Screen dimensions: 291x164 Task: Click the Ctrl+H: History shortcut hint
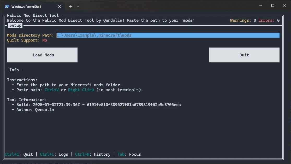(x=93, y=154)
